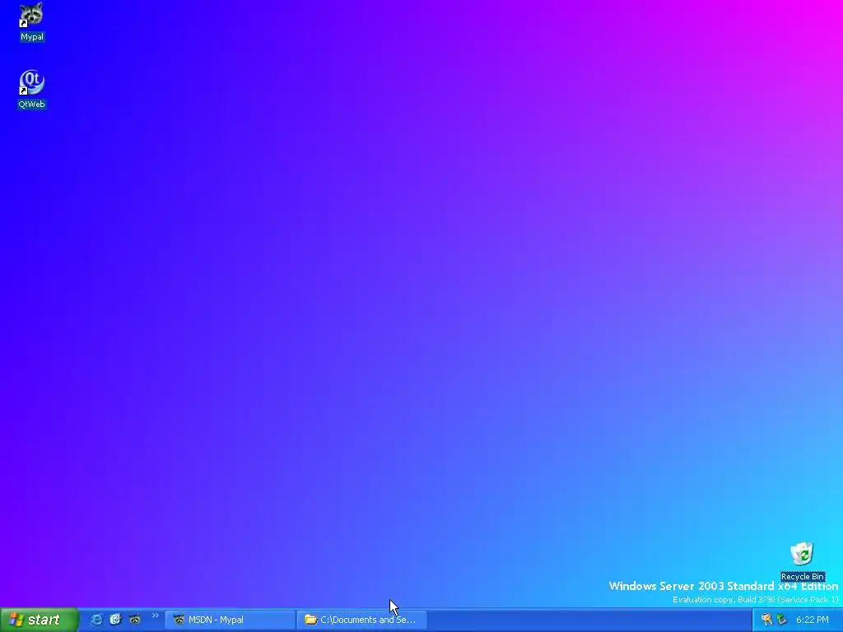
Task: Launch Internet Explorer from Quick Launch
Action: click(96, 620)
